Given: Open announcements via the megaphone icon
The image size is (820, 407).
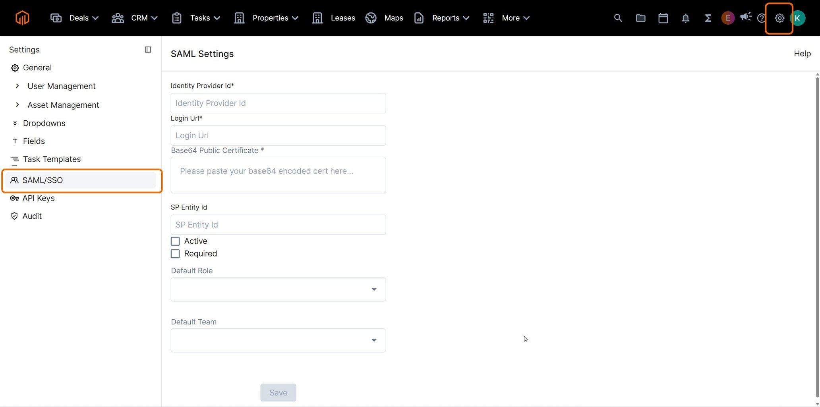Looking at the screenshot, I should point(746,18).
